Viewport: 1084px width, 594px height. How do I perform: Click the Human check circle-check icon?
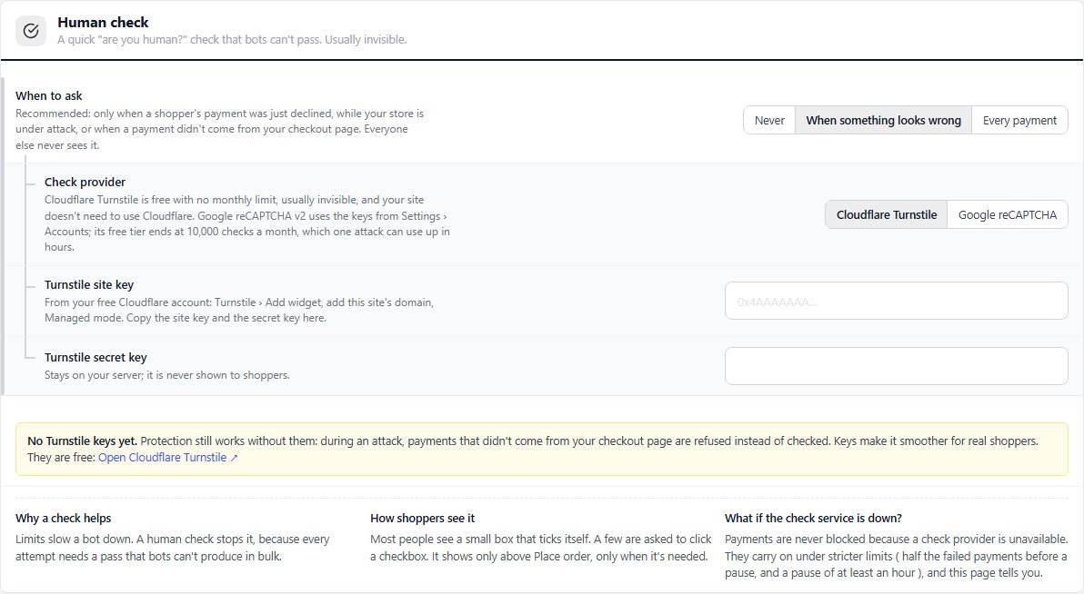31,30
